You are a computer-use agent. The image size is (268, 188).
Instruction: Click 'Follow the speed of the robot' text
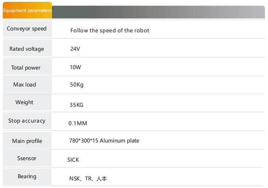(110, 30)
